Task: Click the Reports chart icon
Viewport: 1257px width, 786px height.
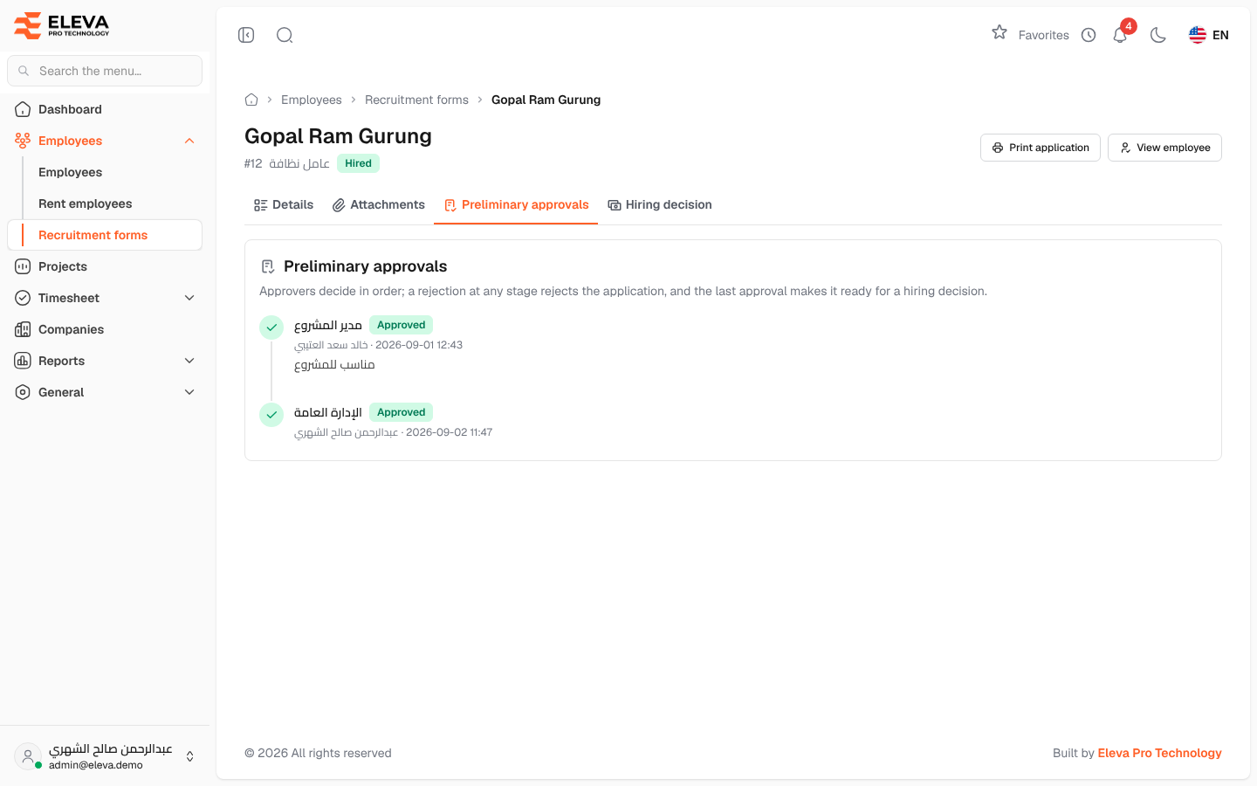Action: (23, 361)
